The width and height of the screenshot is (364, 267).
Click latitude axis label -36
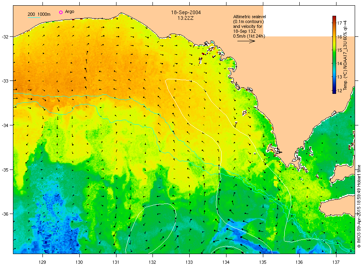(x=5, y=214)
